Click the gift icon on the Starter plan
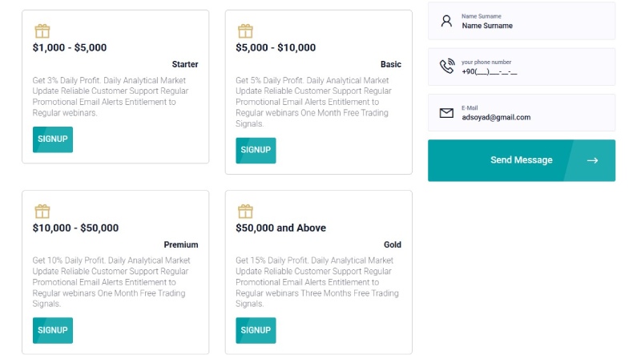 click(x=42, y=31)
